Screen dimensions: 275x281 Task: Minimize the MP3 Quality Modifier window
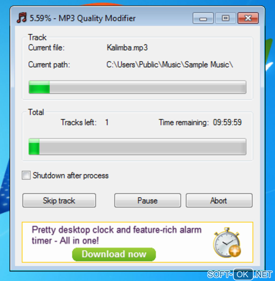203,18
